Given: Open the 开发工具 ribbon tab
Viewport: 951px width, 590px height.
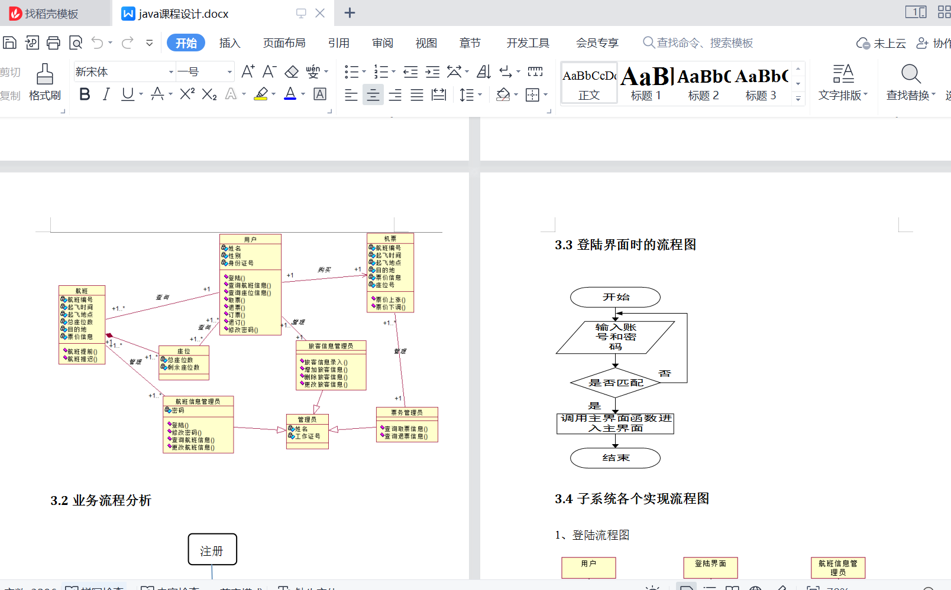Looking at the screenshot, I should [528, 43].
